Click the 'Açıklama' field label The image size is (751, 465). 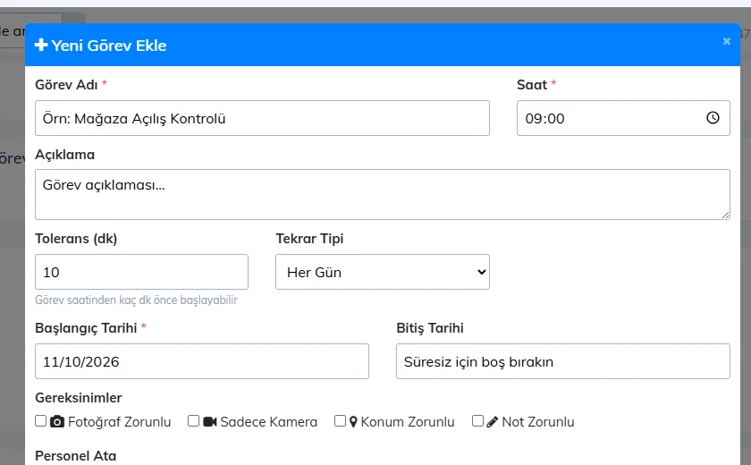[64, 155]
